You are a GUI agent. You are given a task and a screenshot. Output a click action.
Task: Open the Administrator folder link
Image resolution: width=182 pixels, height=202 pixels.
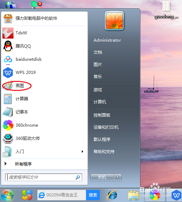[107, 40]
